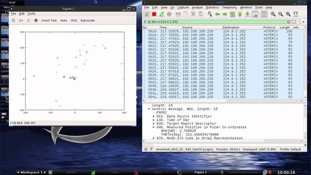Open the recent display filters dropdown
Screen dimensions: 311x175
point(298,22)
